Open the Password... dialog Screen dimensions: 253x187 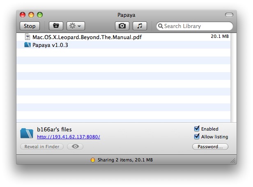[210, 147]
